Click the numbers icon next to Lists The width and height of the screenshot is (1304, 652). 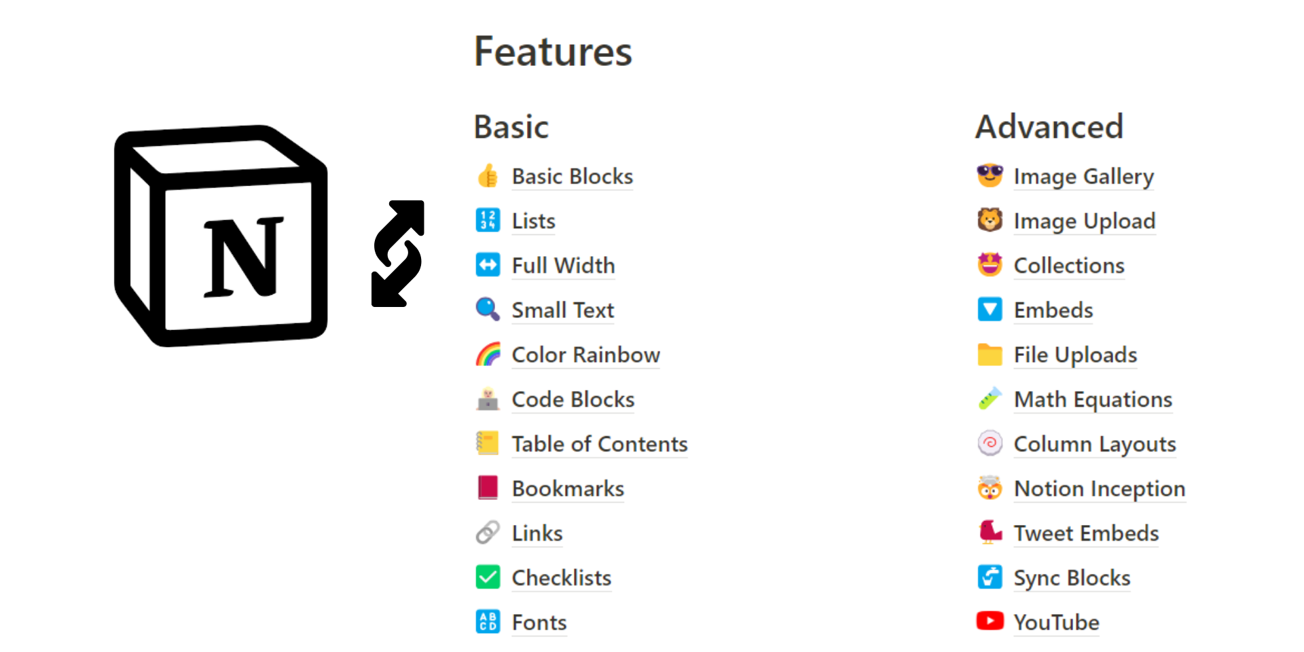coord(488,220)
